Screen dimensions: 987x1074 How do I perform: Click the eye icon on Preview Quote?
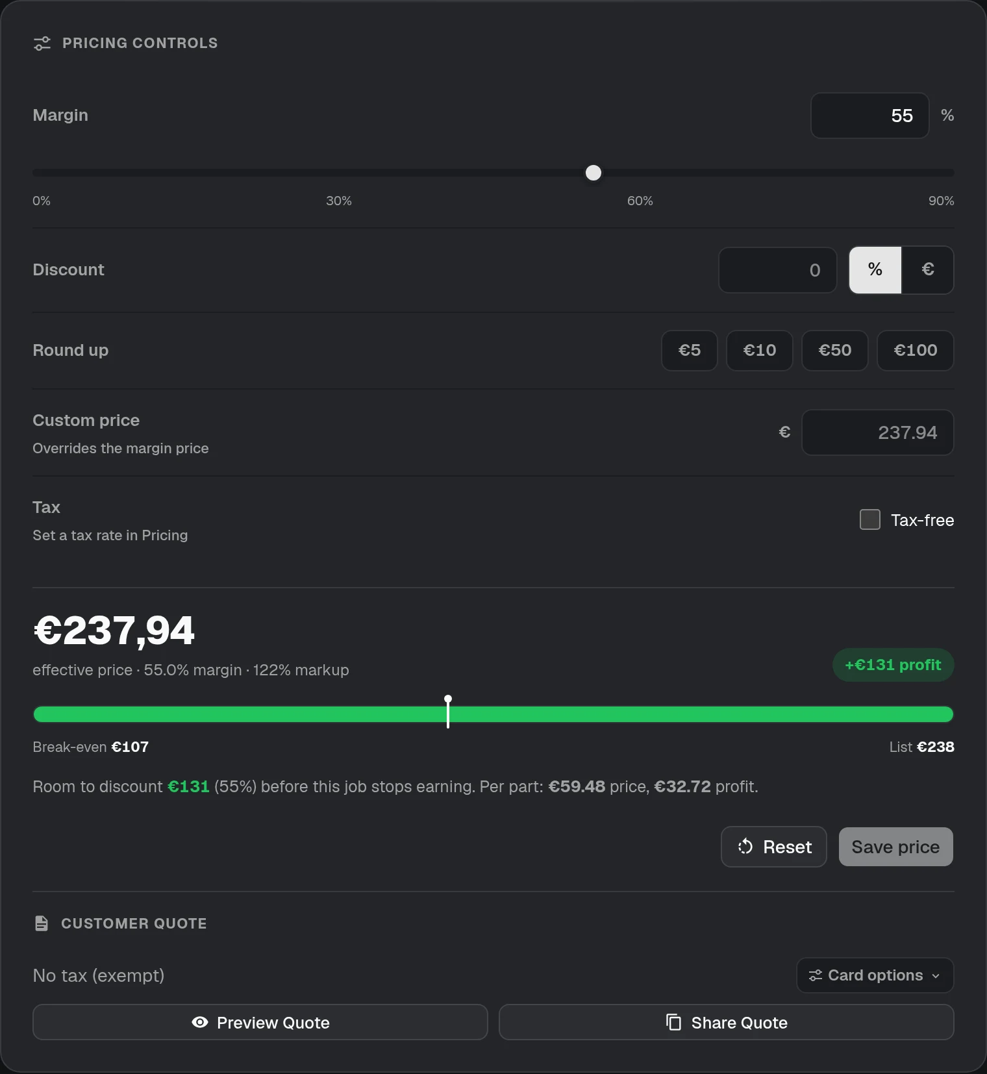tap(200, 1022)
